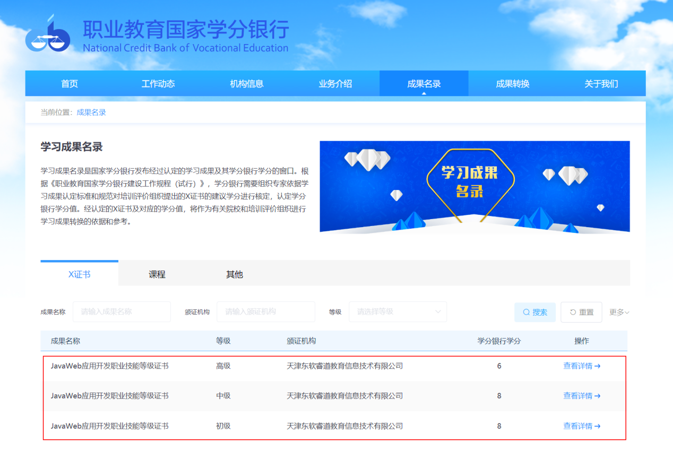The width and height of the screenshot is (673, 460).
Task: Go to 工作动态 menu item
Action: tap(158, 84)
